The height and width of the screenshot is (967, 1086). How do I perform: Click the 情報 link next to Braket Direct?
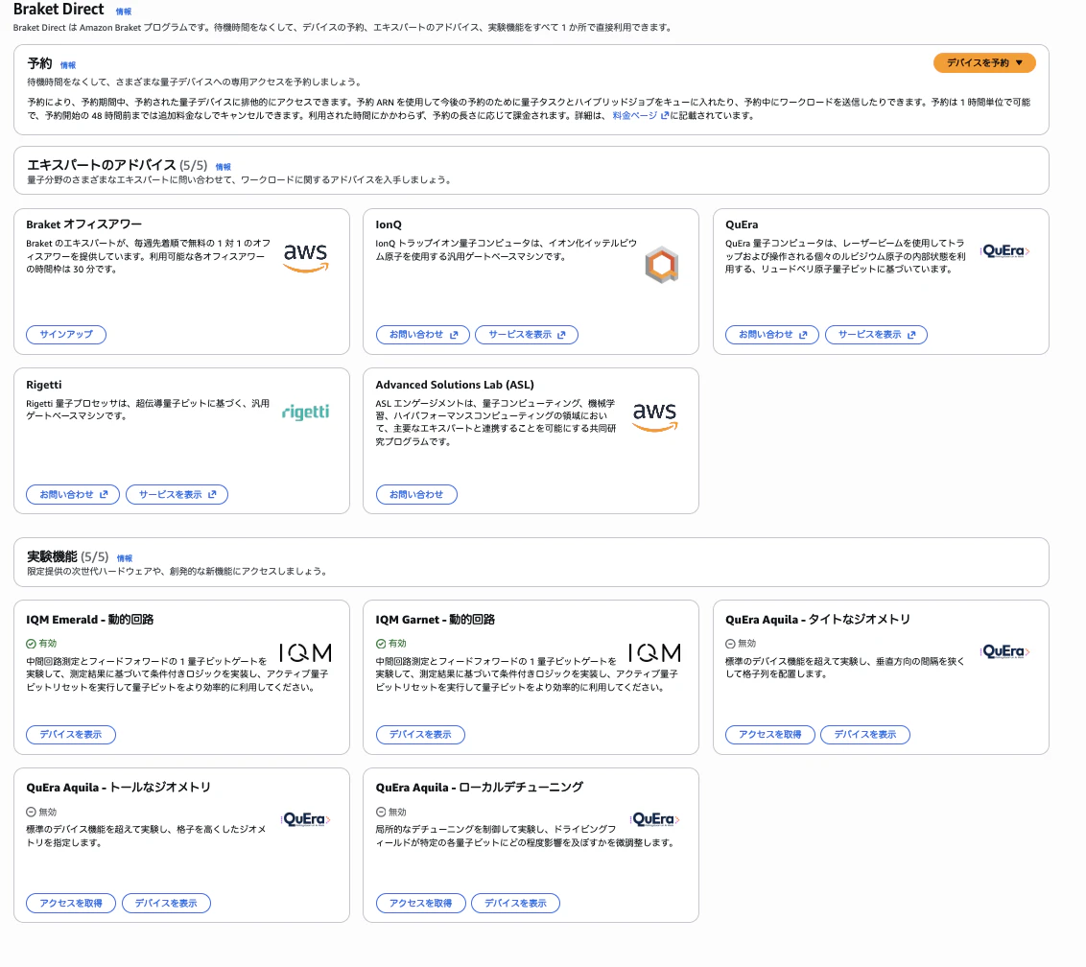(x=124, y=12)
